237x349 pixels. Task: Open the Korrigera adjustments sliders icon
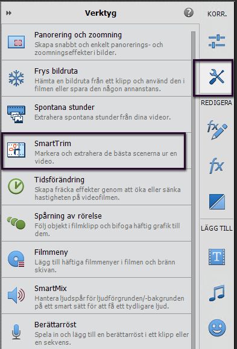click(216, 41)
